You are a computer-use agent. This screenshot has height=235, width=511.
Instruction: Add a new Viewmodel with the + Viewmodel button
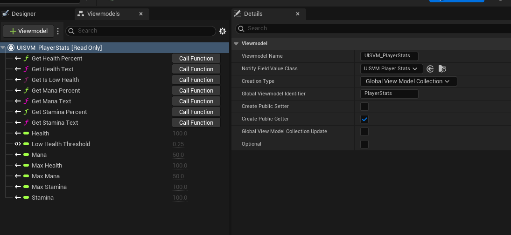pyautogui.click(x=28, y=31)
